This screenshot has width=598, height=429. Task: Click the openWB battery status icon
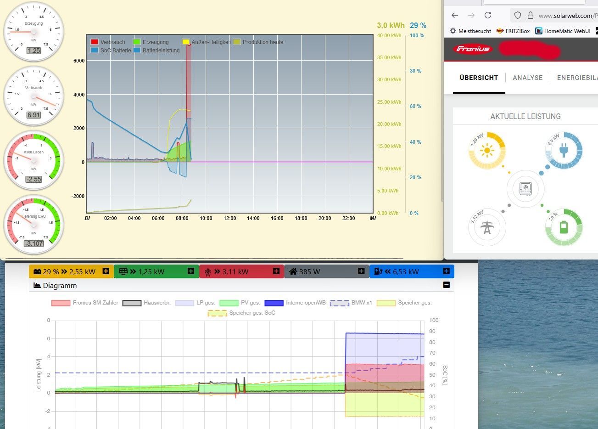(x=37, y=271)
